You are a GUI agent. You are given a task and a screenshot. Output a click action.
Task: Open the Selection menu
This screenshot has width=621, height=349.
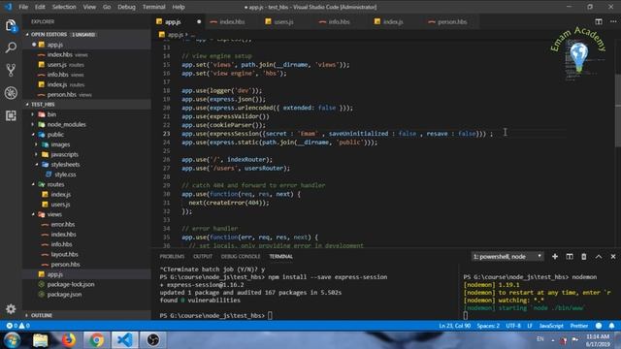64,7
